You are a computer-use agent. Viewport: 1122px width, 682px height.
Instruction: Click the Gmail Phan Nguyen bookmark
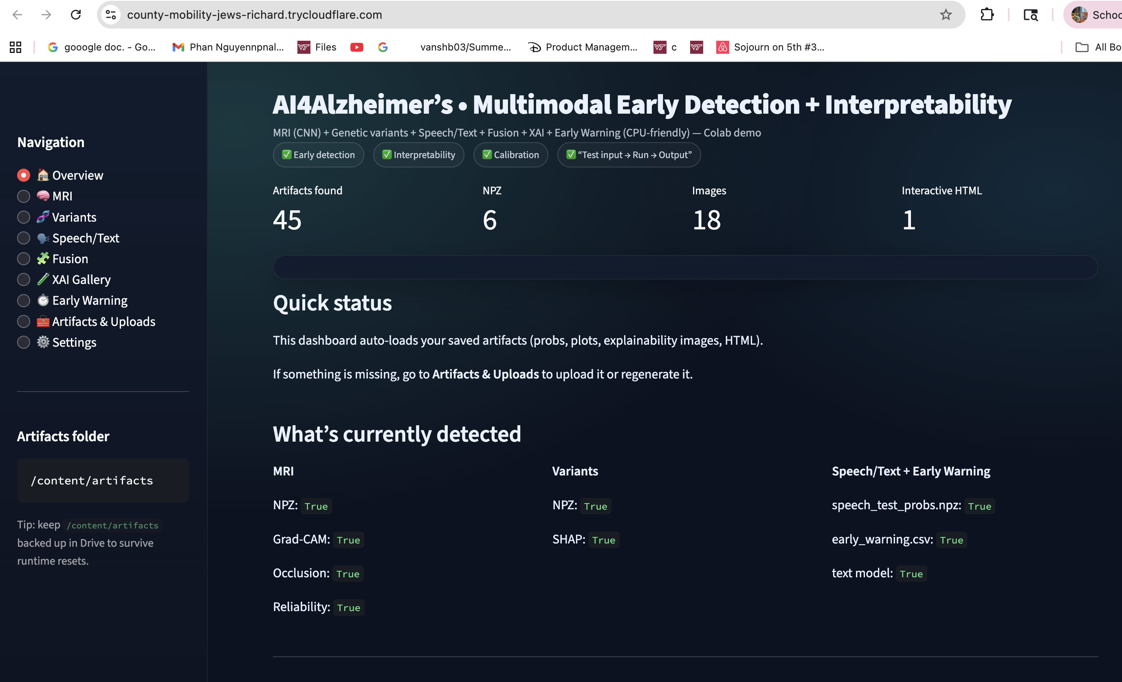(x=228, y=47)
